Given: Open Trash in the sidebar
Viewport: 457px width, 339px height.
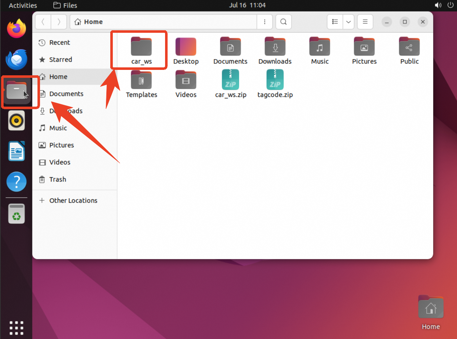Looking at the screenshot, I should click(x=75, y=179).
